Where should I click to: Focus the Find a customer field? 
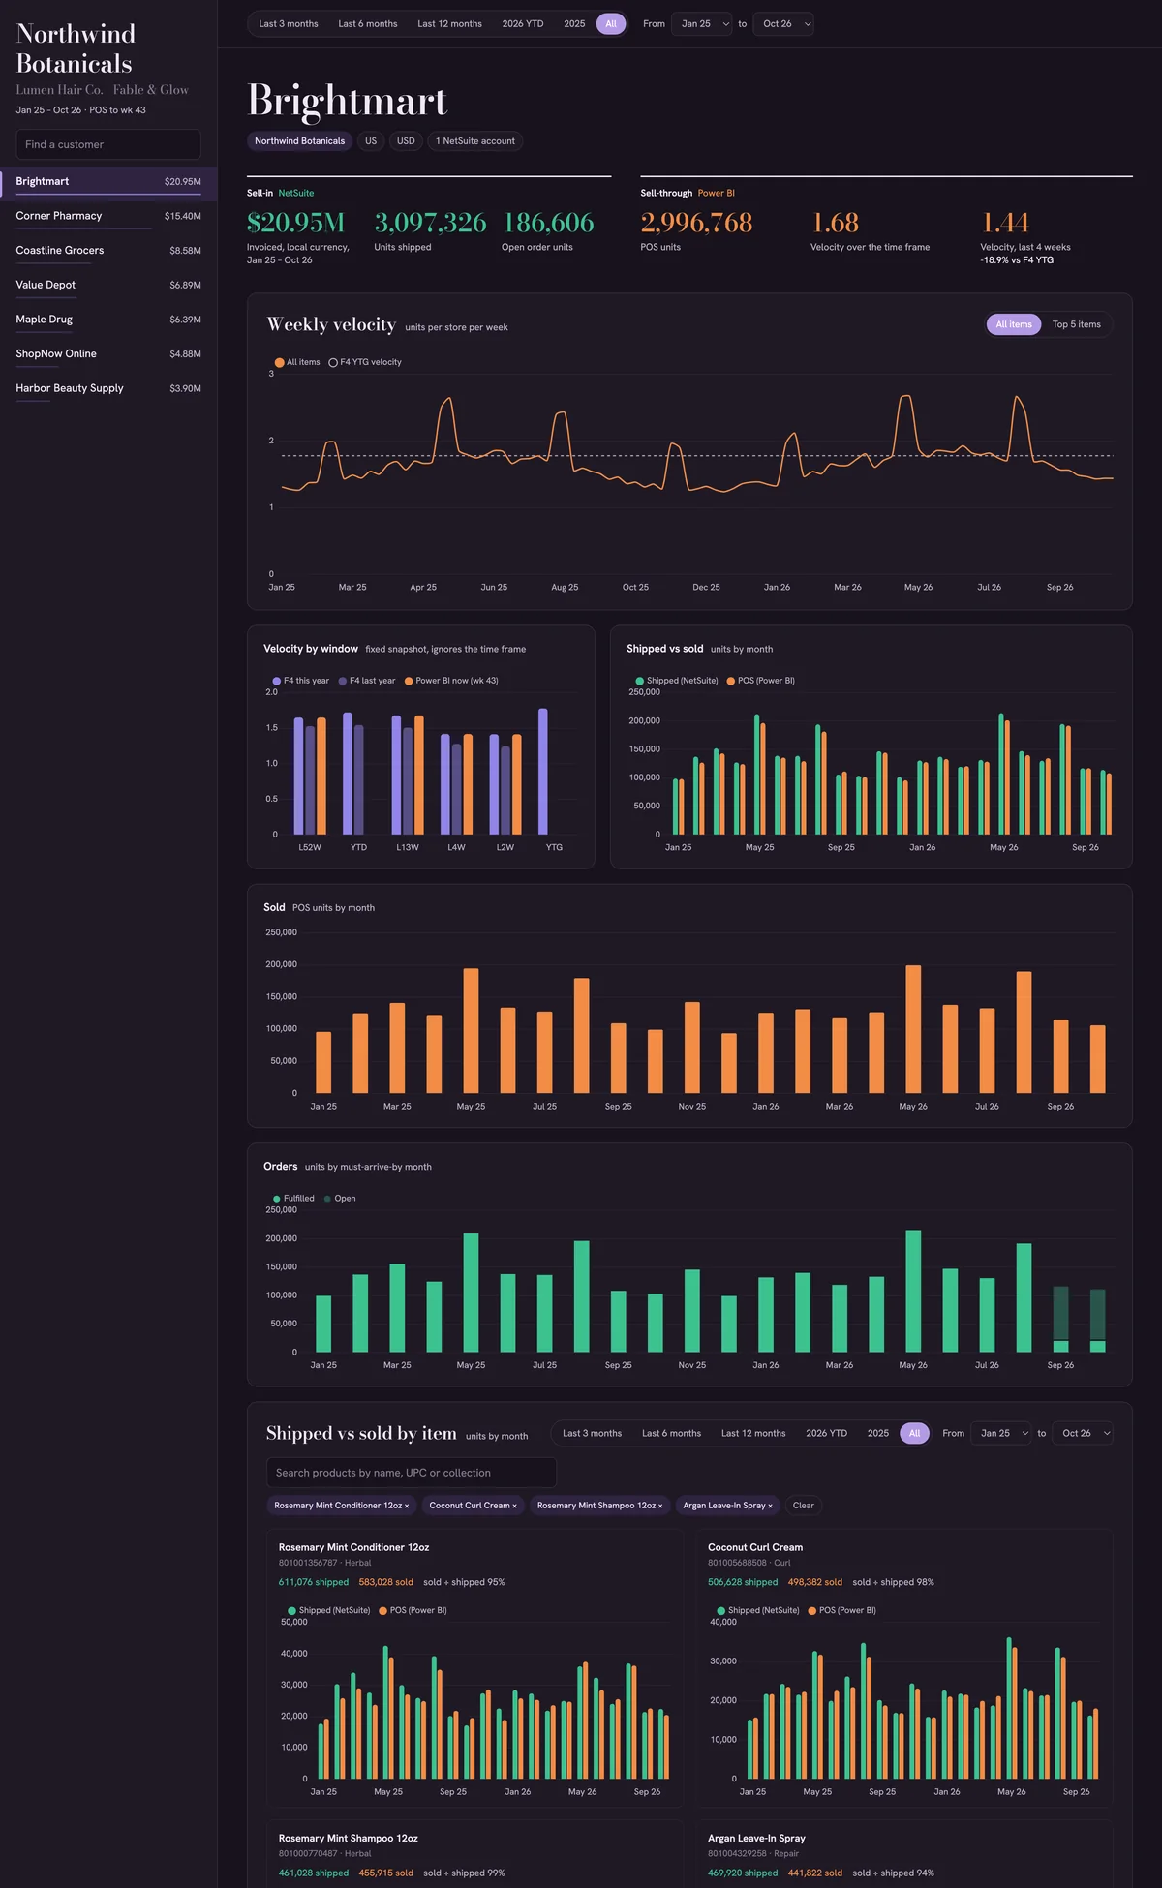click(x=108, y=144)
